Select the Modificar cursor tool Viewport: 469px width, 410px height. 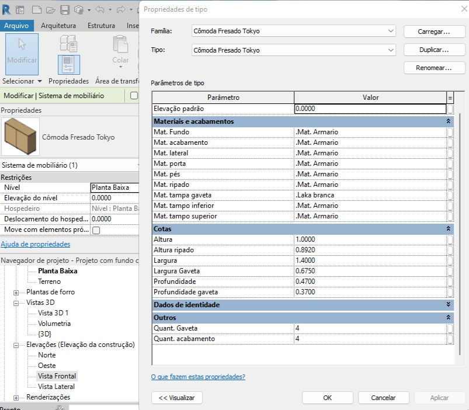pyautogui.click(x=22, y=54)
